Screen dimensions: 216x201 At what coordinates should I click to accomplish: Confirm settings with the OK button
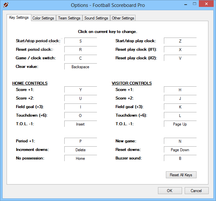click(170, 191)
